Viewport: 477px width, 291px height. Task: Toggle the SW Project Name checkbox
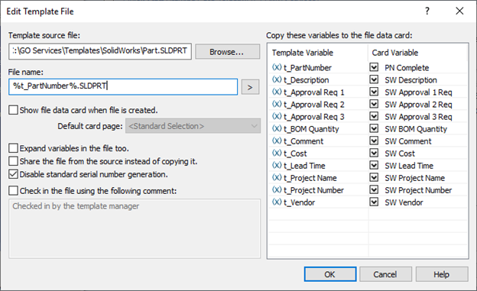point(374,177)
